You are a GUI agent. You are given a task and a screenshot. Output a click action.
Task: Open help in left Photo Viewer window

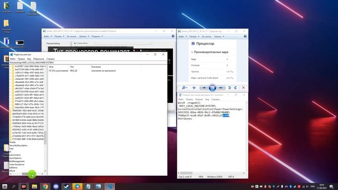pos(173,36)
